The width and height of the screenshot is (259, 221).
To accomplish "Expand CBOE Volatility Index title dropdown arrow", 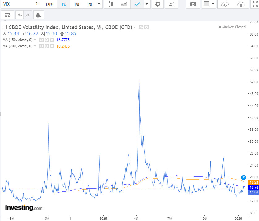I will pos(135,27).
